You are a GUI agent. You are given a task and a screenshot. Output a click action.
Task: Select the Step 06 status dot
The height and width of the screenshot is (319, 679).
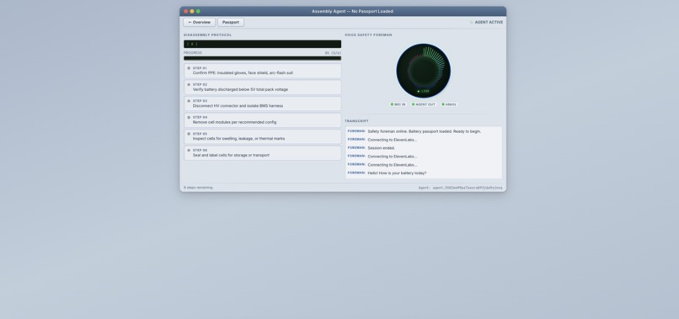point(189,150)
